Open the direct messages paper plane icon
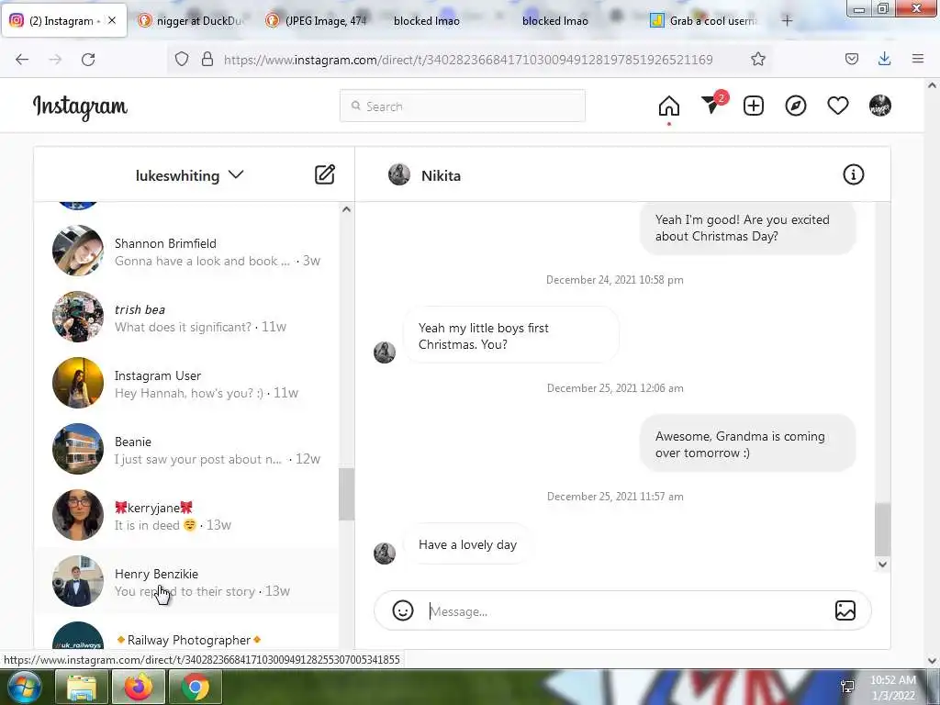Image resolution: width=940 pixels, height=705 pixels. click(x=713, y=104)
